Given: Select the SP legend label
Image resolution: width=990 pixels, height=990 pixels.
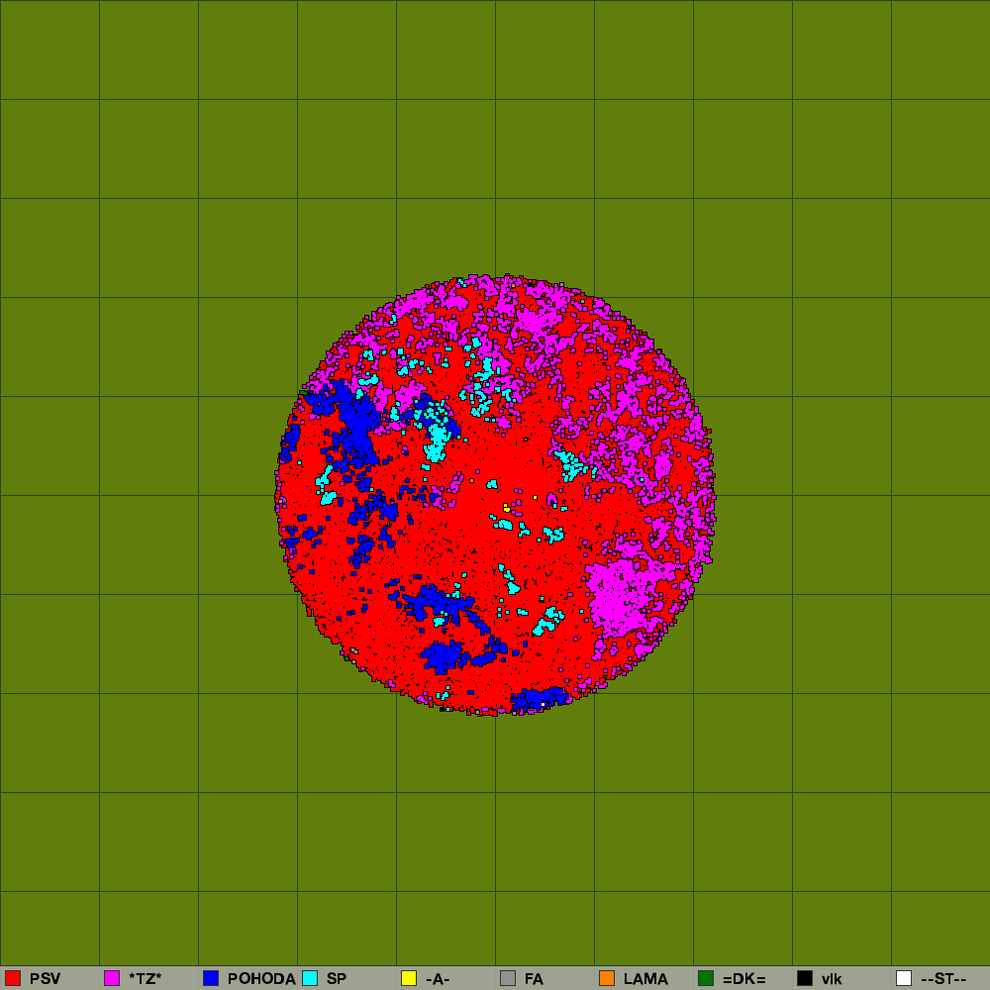Looking at the screenshot, I should [337, 979].
